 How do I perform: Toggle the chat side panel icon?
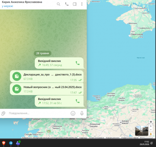(x=75, y=4)
